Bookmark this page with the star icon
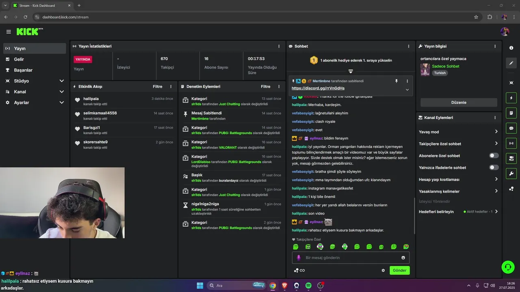The height and width of the screenshot is (292, 520). [476, 17]
